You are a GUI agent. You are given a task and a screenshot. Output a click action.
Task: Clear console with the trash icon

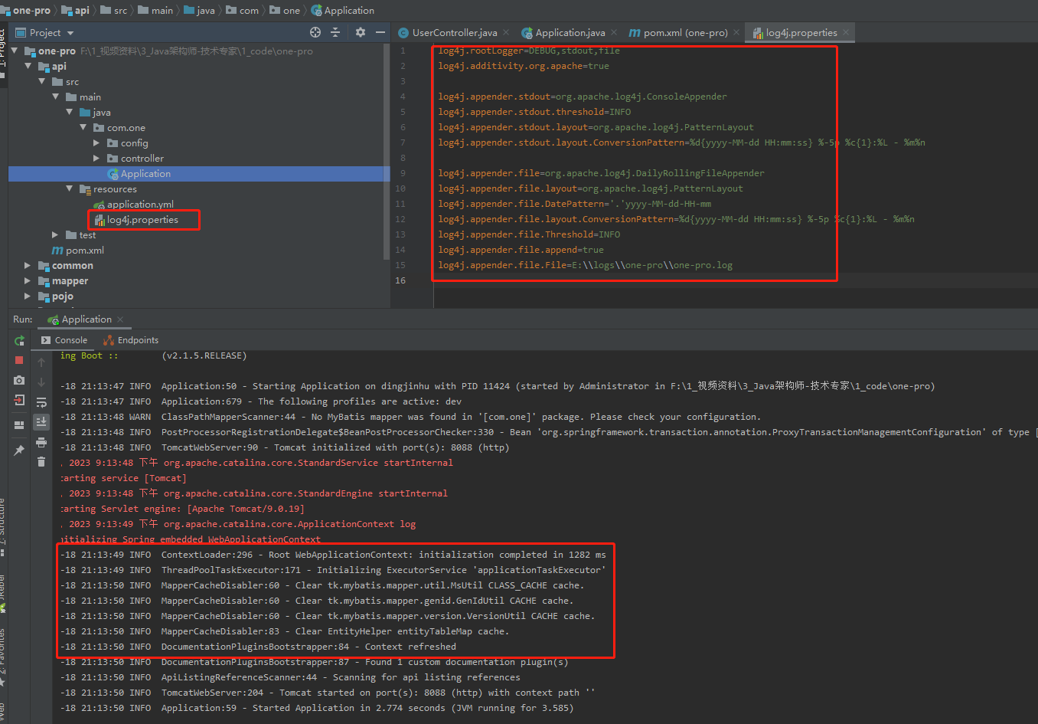(x=41, y=461)
